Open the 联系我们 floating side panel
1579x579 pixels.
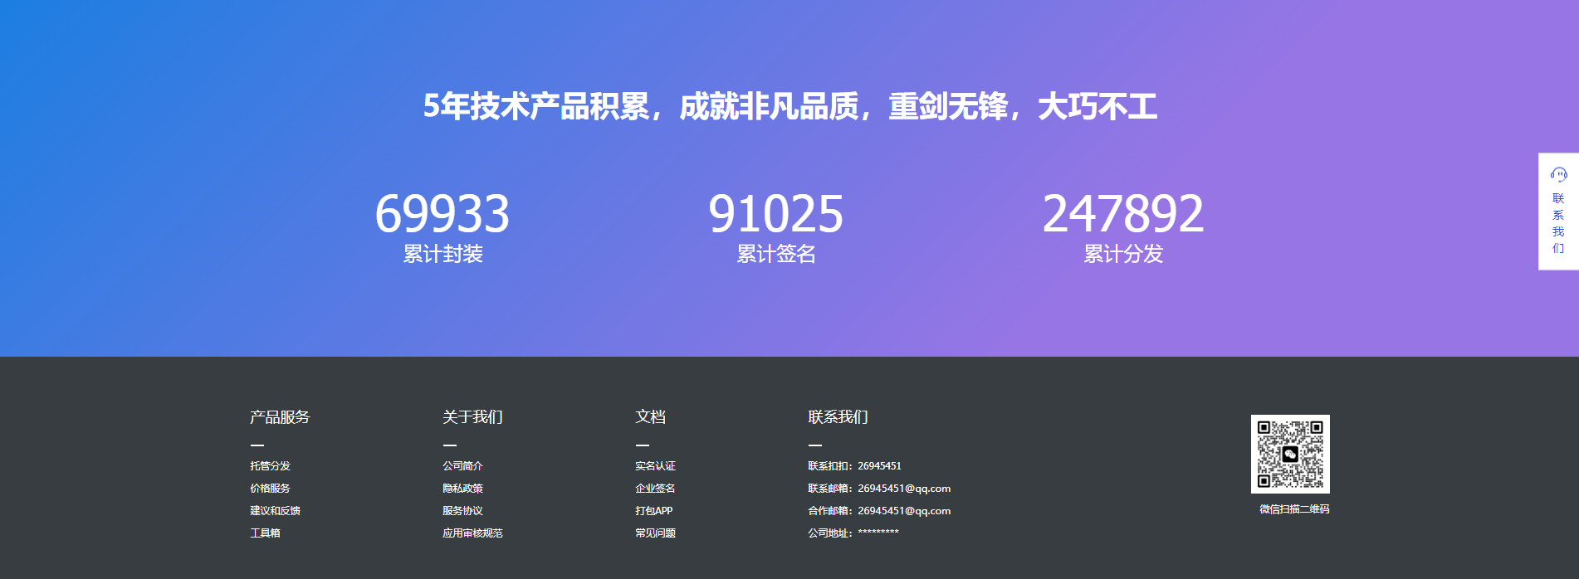(x=1558, y=223)
